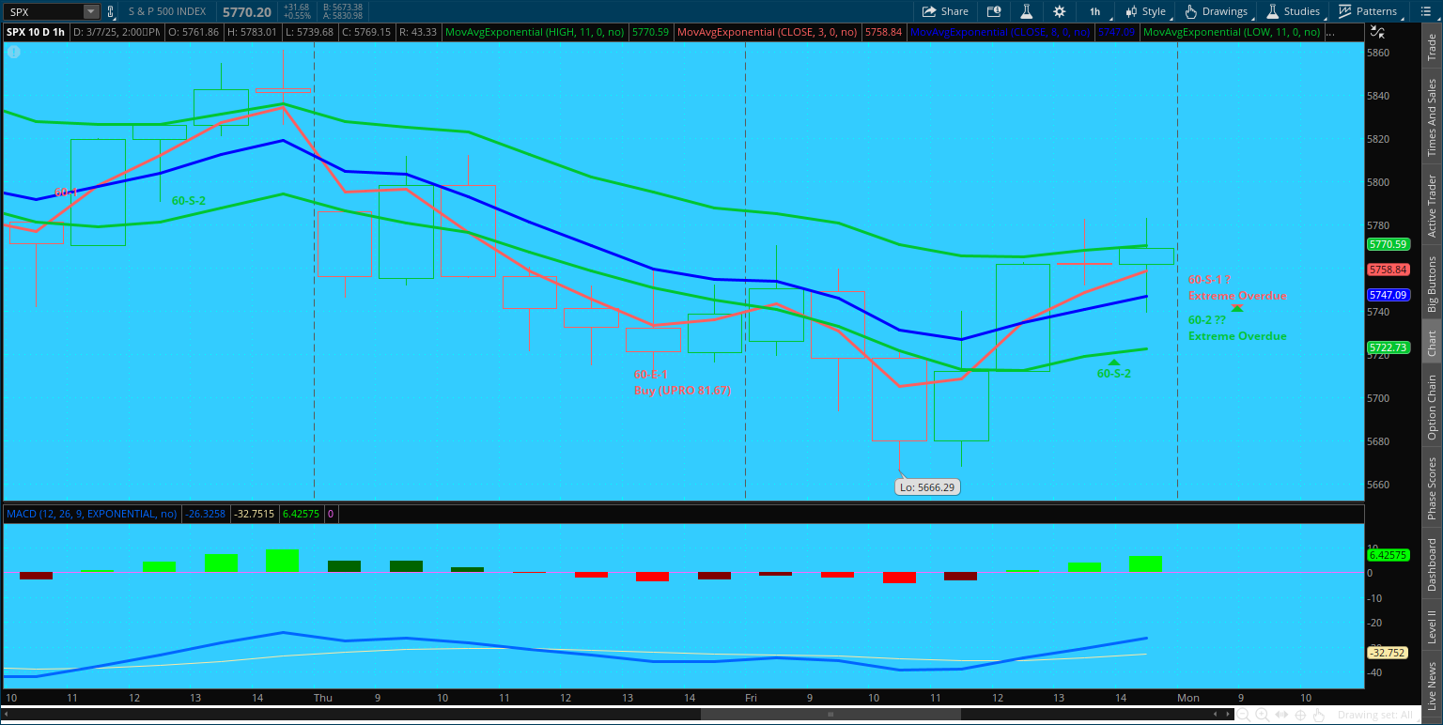Open the 1h timeframe dropdown
Image resolution: width=1443 pixels, height=725 pixels.
1094,11
